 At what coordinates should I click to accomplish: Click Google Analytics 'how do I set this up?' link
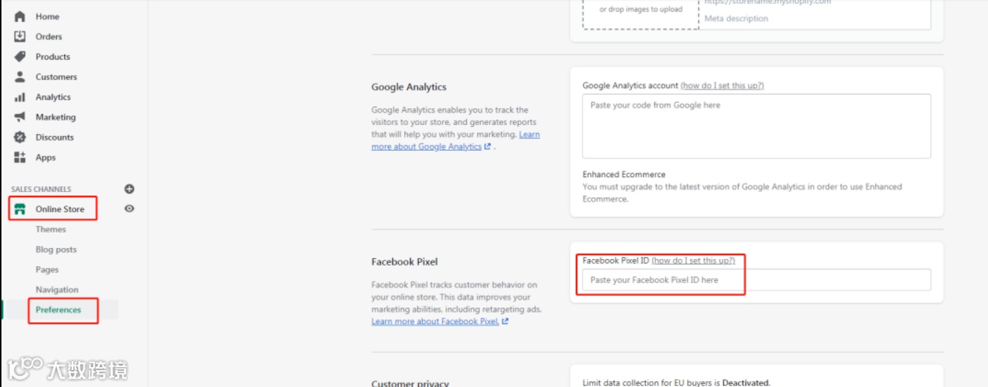point(722,85)
